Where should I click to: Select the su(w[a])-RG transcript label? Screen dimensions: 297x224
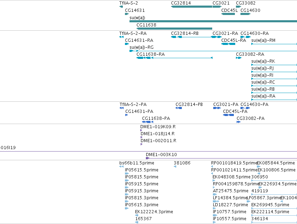point(141,47)
